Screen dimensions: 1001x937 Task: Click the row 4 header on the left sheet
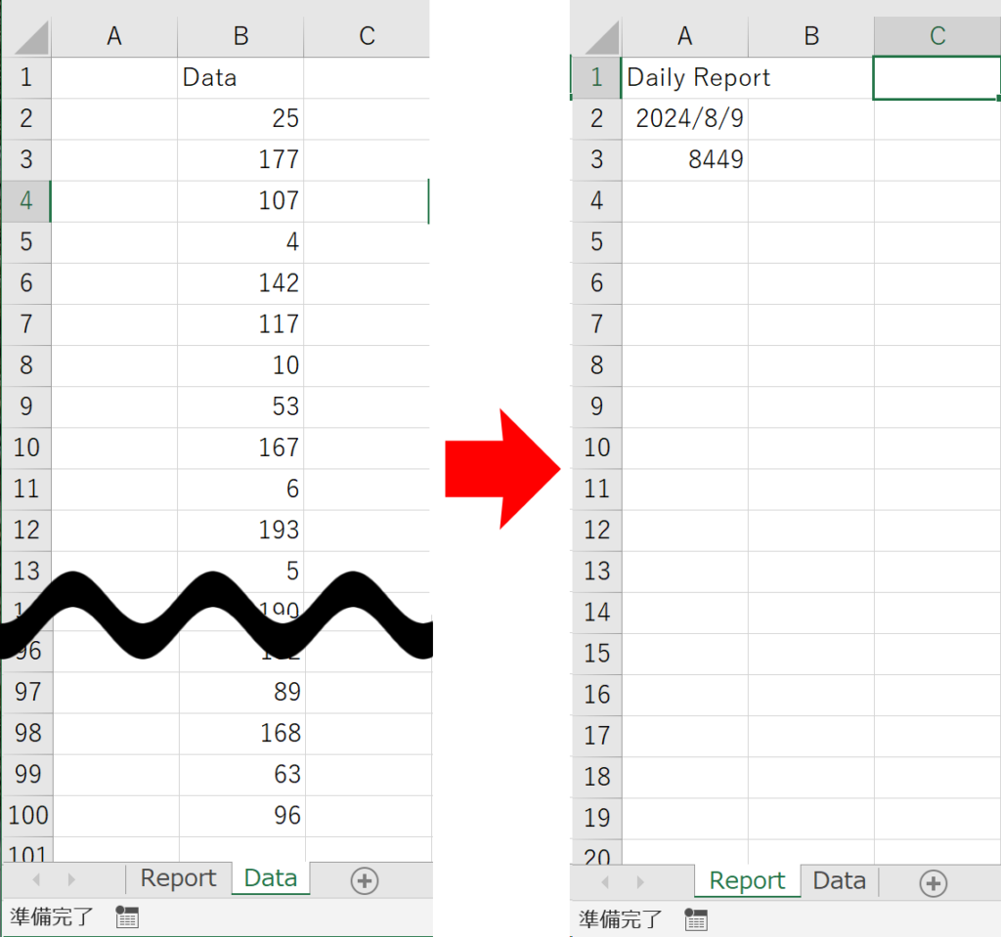(x=24, y=200)
